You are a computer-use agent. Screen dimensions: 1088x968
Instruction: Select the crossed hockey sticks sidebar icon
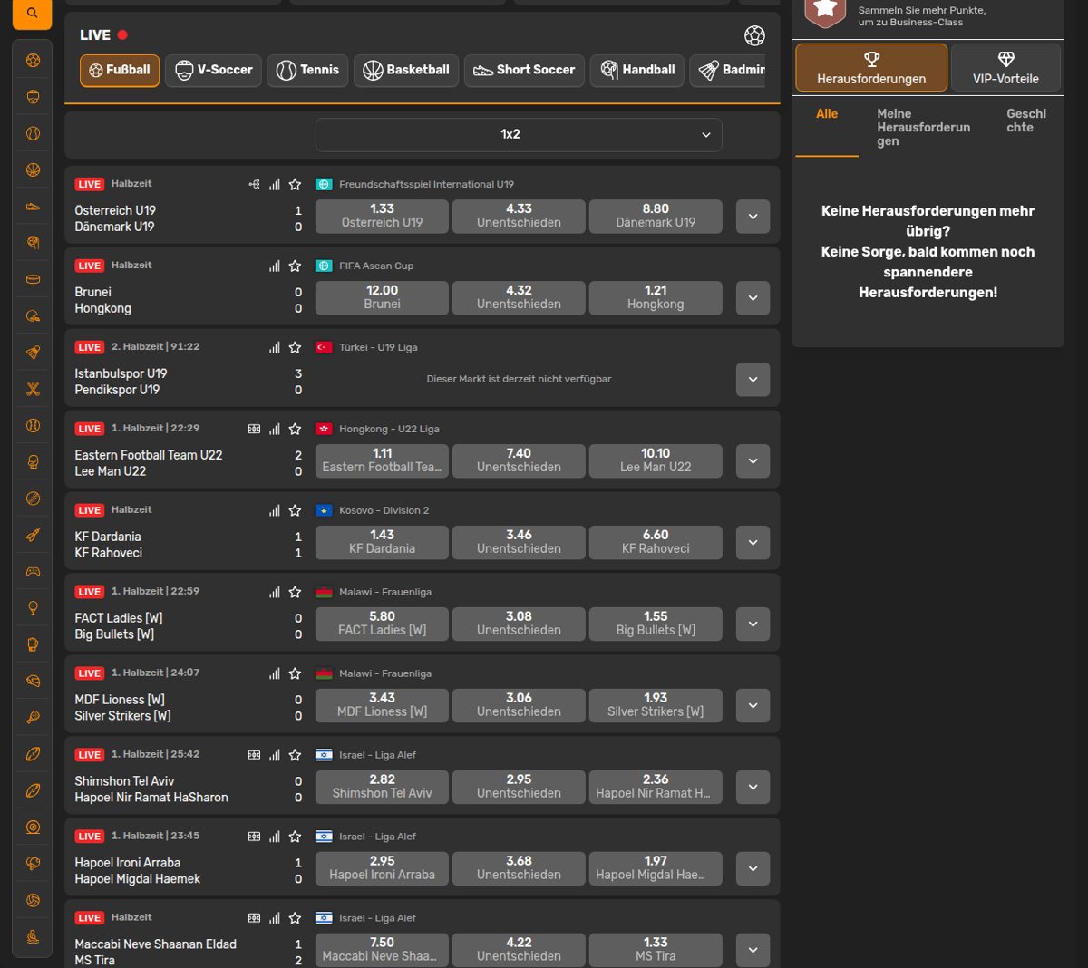[33, 389]
